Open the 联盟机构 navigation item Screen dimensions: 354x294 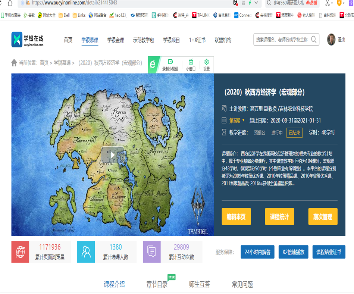click(223, 40)
